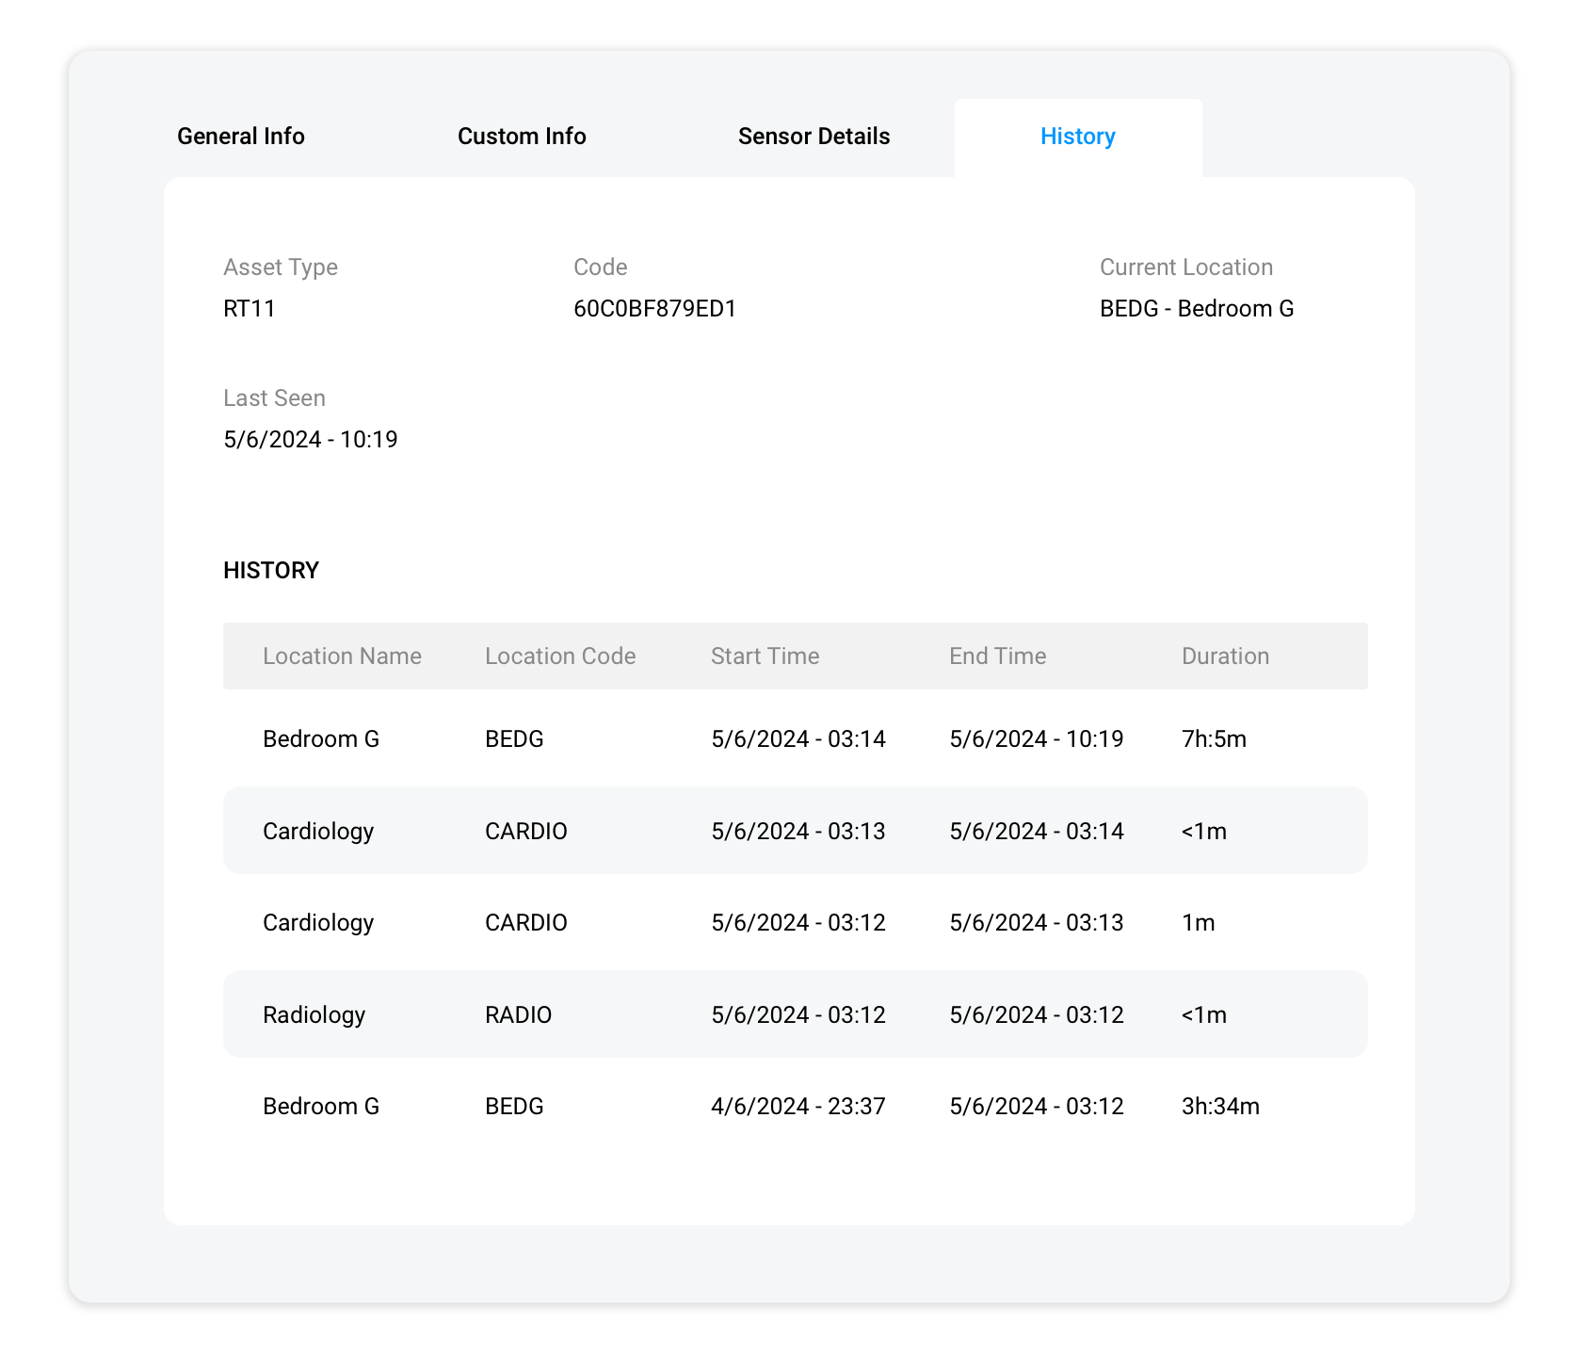Click the Current Location label
This screenshot has width=1579, height=1361.
pos(1186,267)
